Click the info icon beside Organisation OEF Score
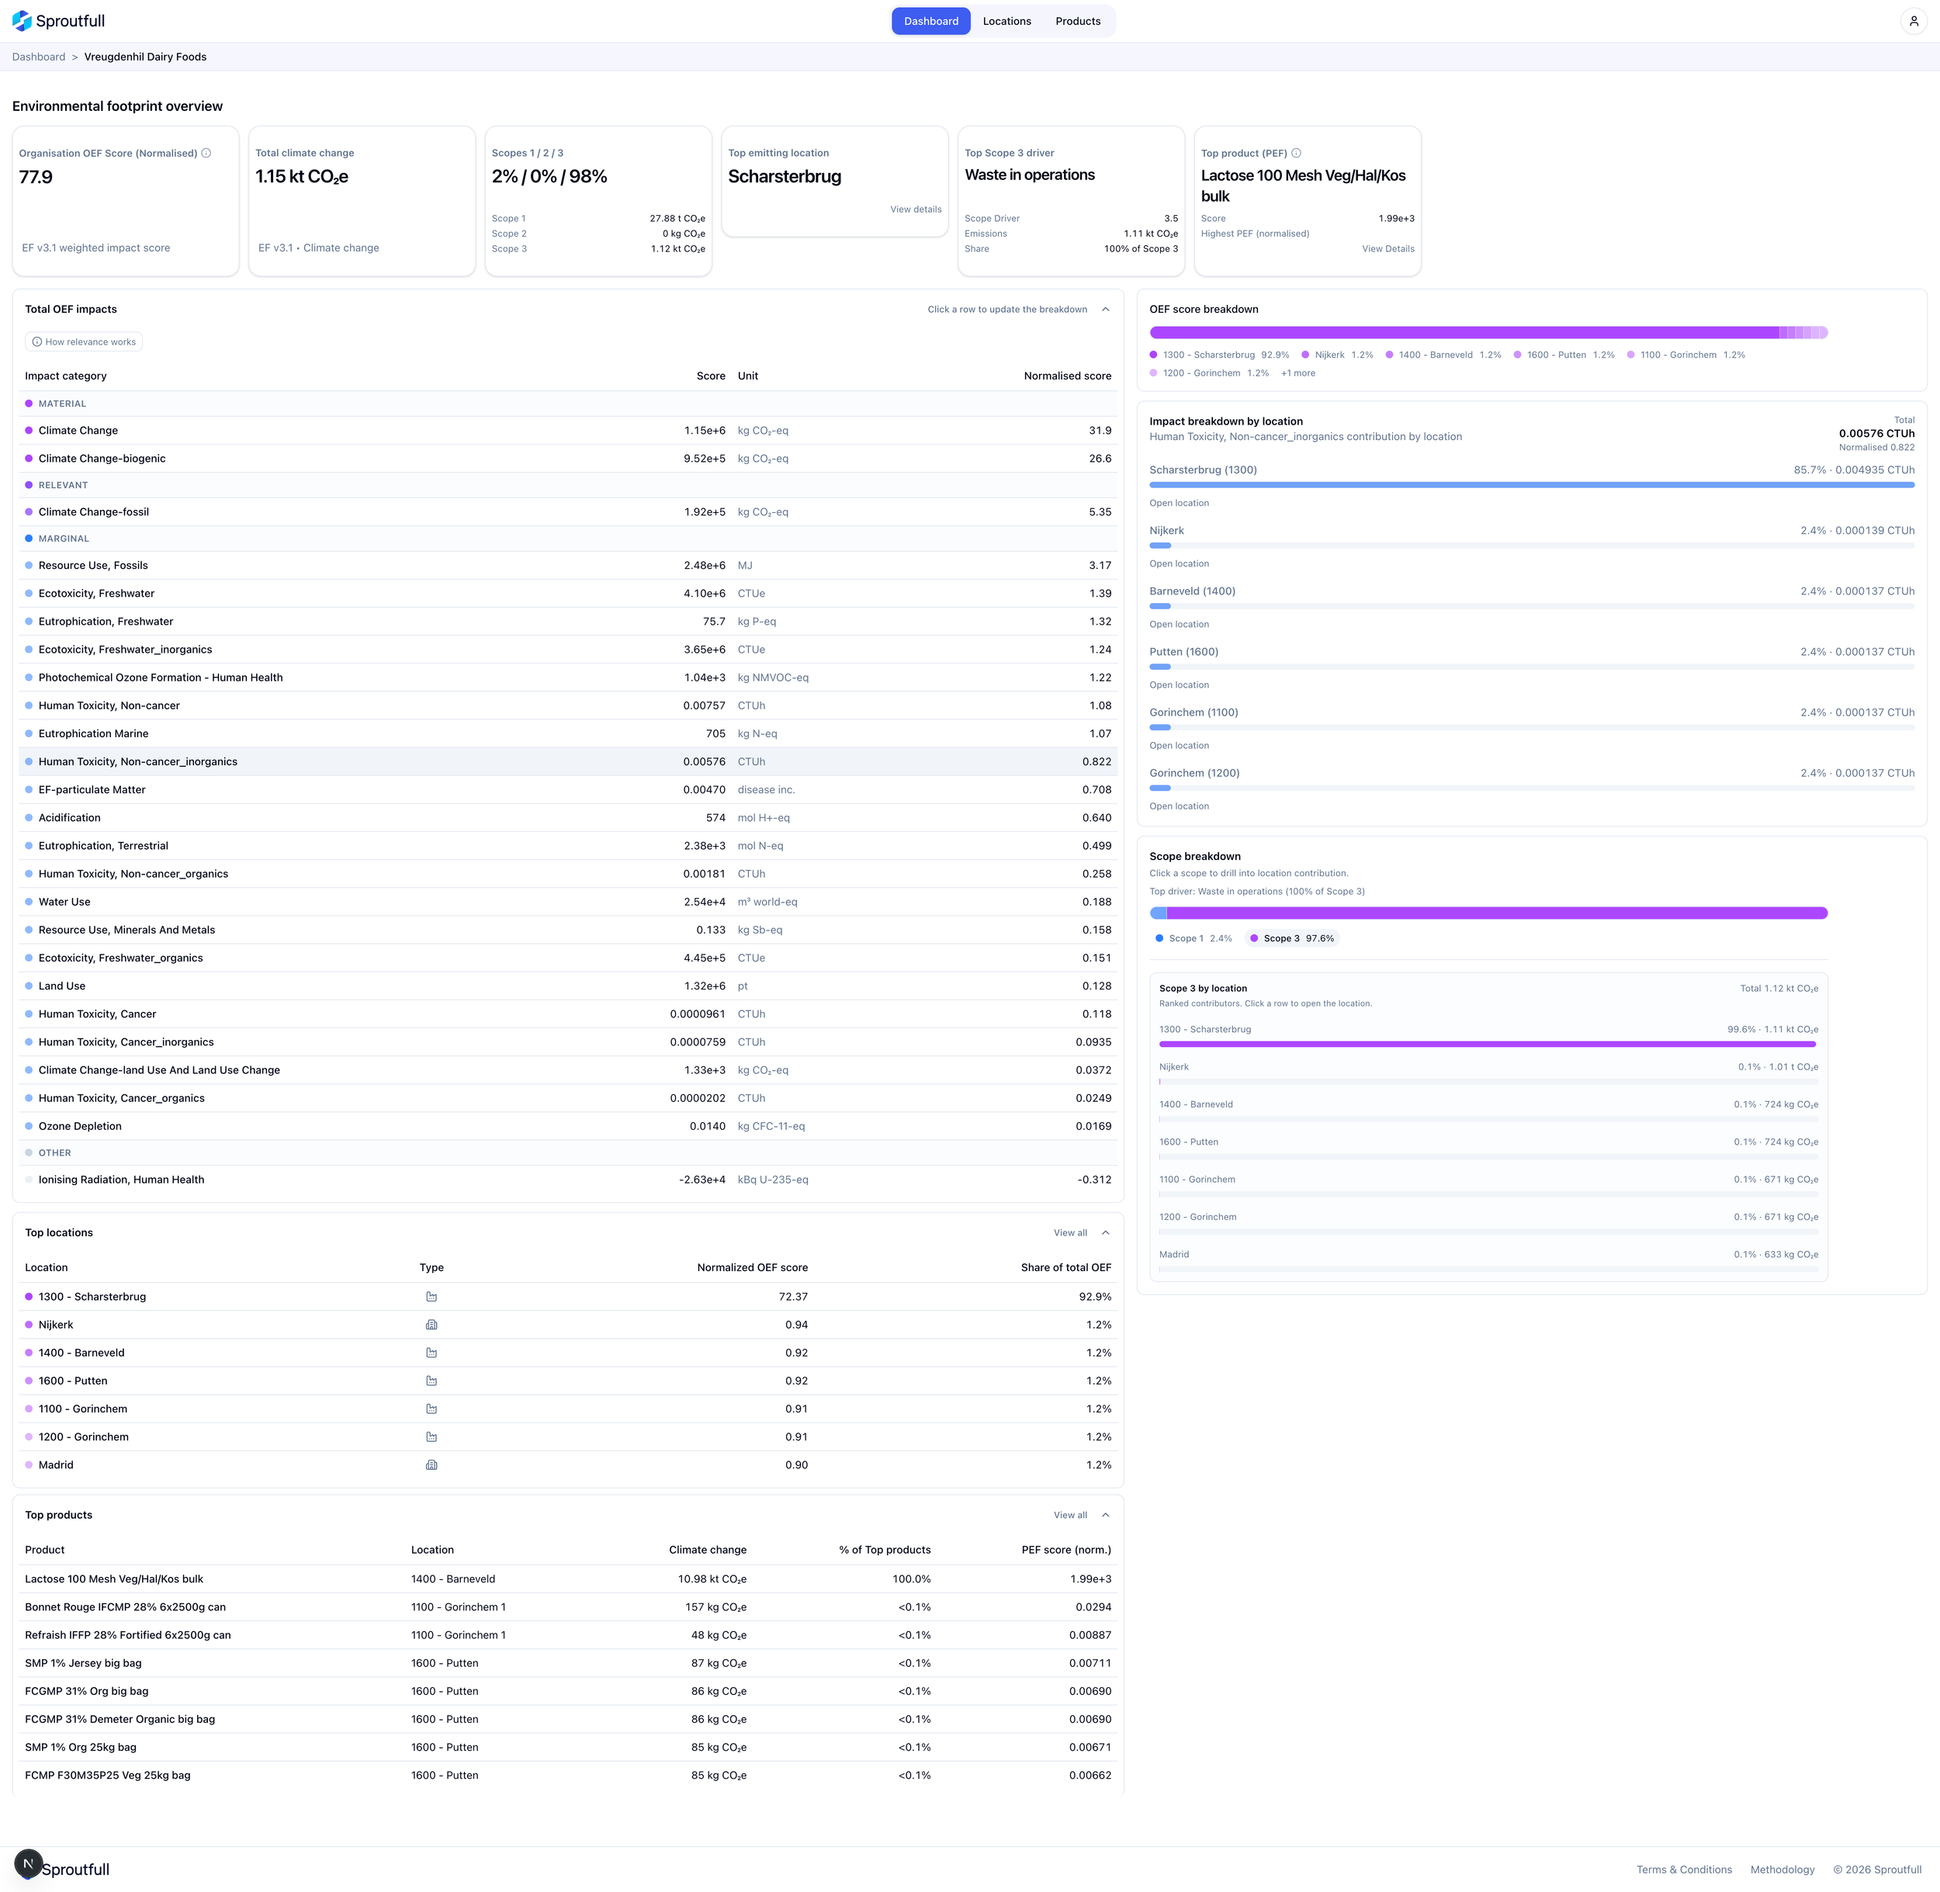1940x1892 pixels. coord(206,153)
